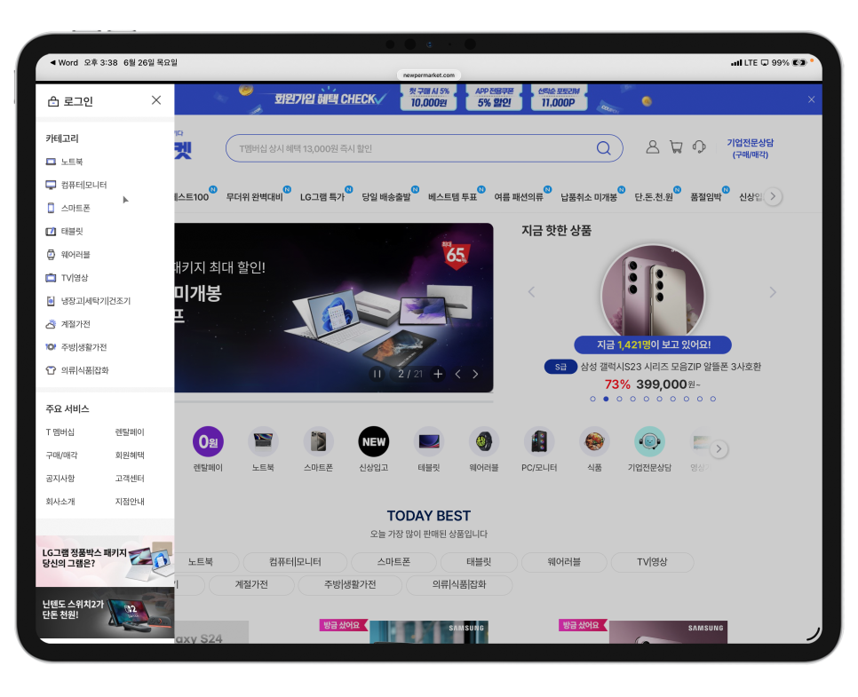
Task: Pause the main banner slideshow
Action: coord(377,374)
